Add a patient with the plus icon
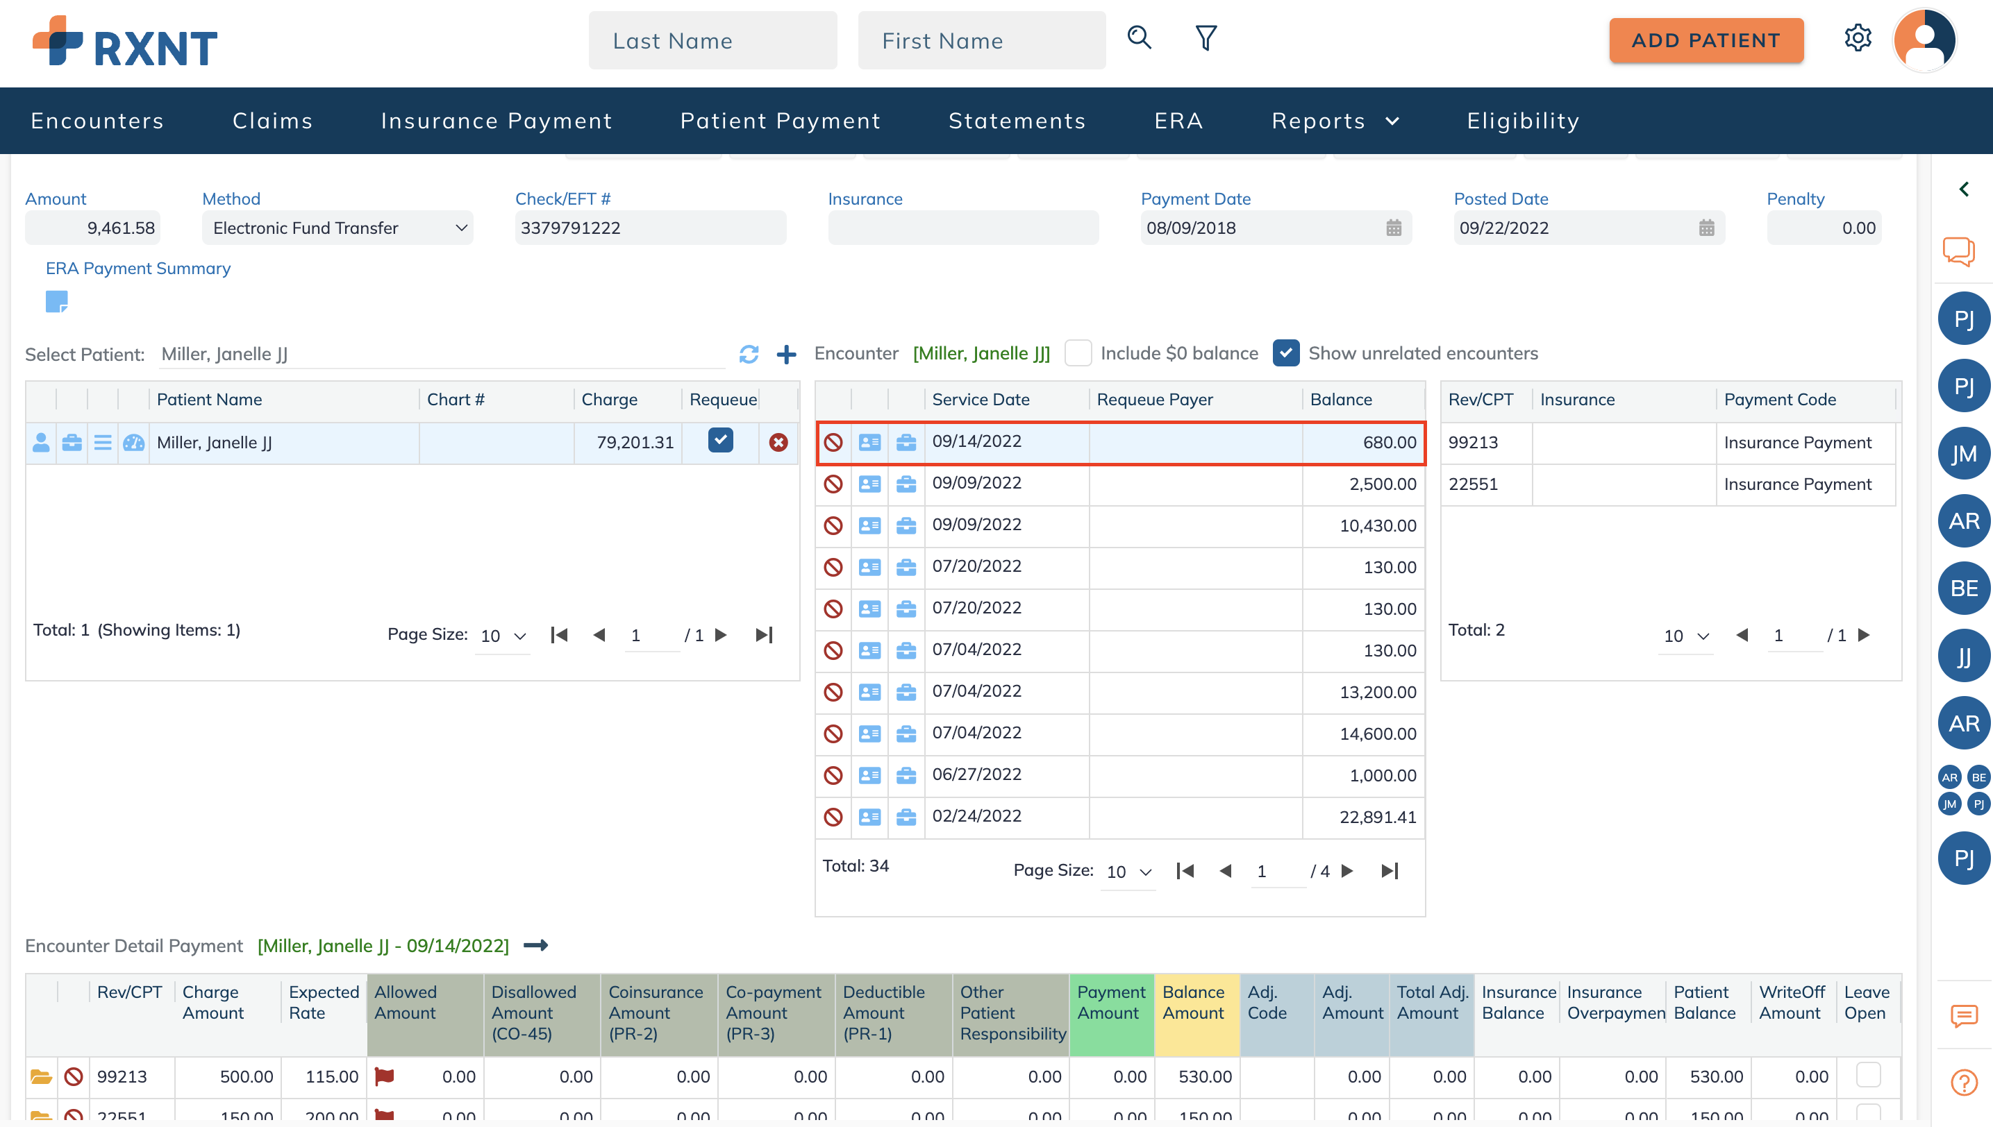Screen dimensions: 1993x1127 click(x=786, y=354)
